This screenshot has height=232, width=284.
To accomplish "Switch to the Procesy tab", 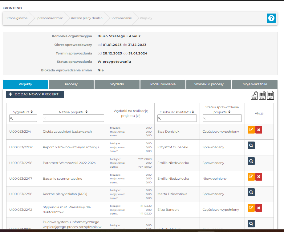I will 71,84.
